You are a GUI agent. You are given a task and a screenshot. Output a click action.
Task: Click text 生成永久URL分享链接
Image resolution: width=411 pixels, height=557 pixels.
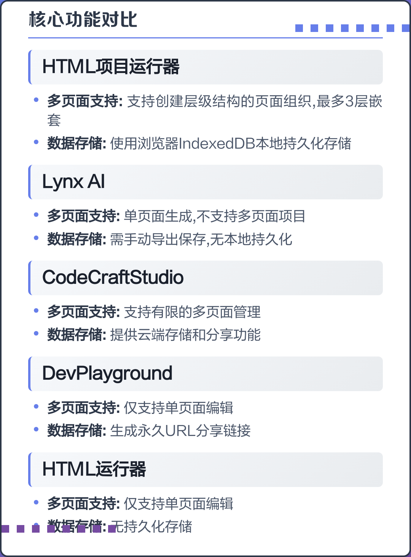(180, 431)
